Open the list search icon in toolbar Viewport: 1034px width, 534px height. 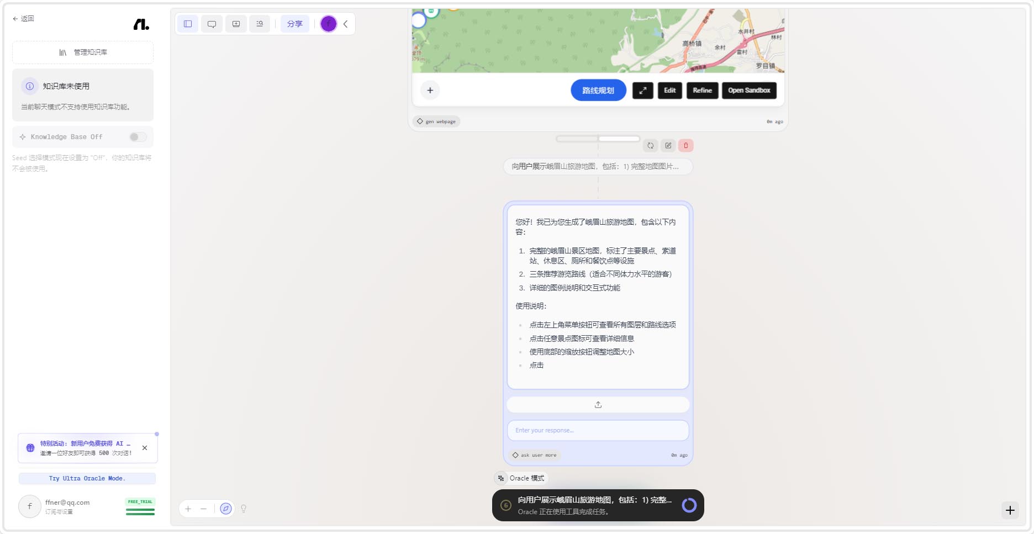pos(260,24)
